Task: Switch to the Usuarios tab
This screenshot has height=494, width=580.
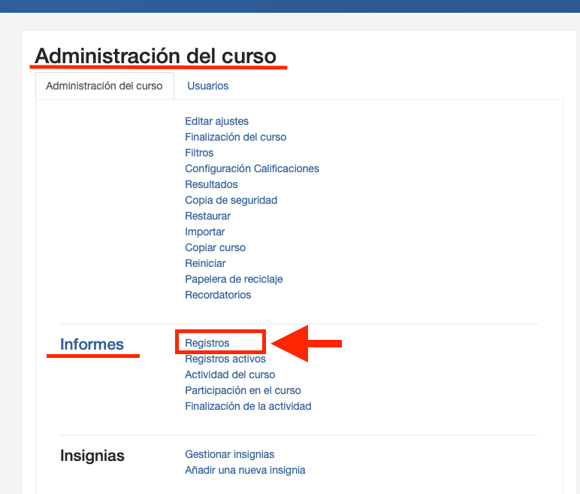Action: (x=207, y=86)
